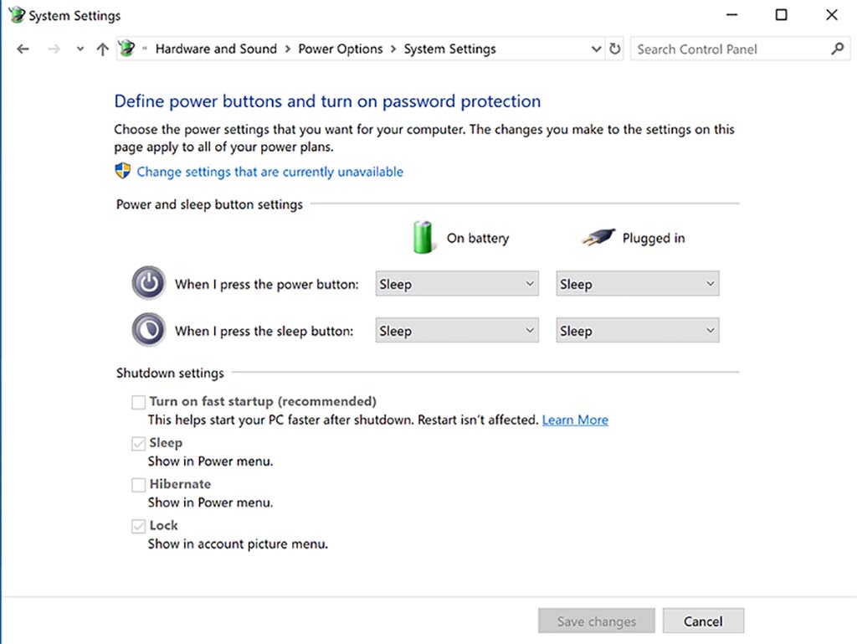The height and width of the screenshot is (644, 857).
Task: Click the System Settings title bar icon
Action: (x=17, y=15)
